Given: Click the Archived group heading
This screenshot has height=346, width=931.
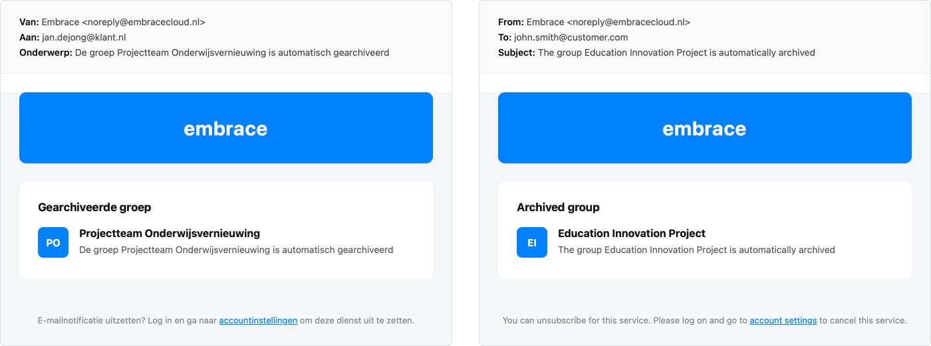Looking at the screenshot, I should (x=558, y=207).
